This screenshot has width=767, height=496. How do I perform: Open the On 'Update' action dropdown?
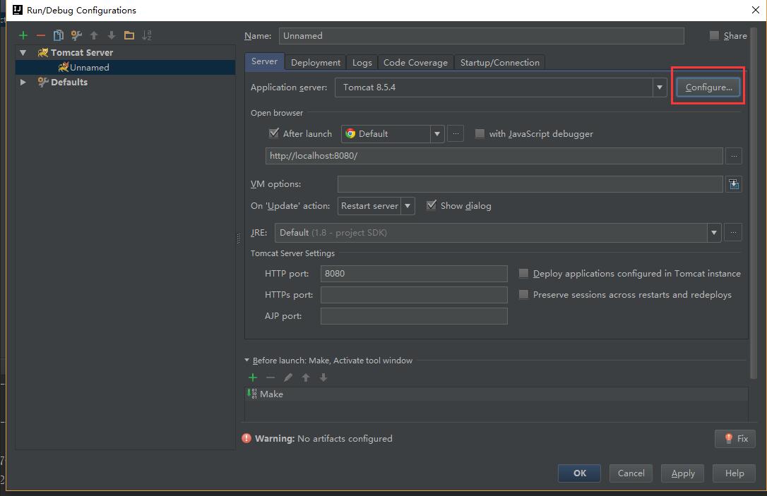376,206
